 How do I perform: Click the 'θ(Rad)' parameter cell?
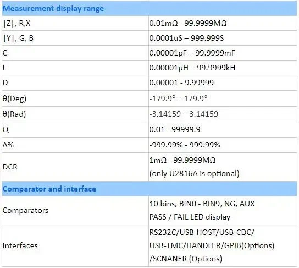[75, 114]
